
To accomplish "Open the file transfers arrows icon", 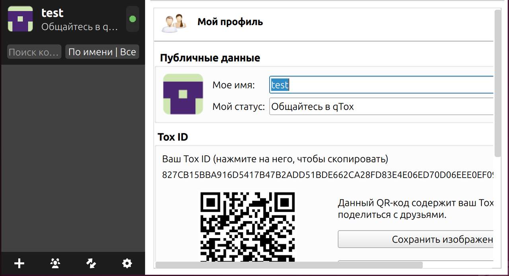I will click(x=91, y=263).
